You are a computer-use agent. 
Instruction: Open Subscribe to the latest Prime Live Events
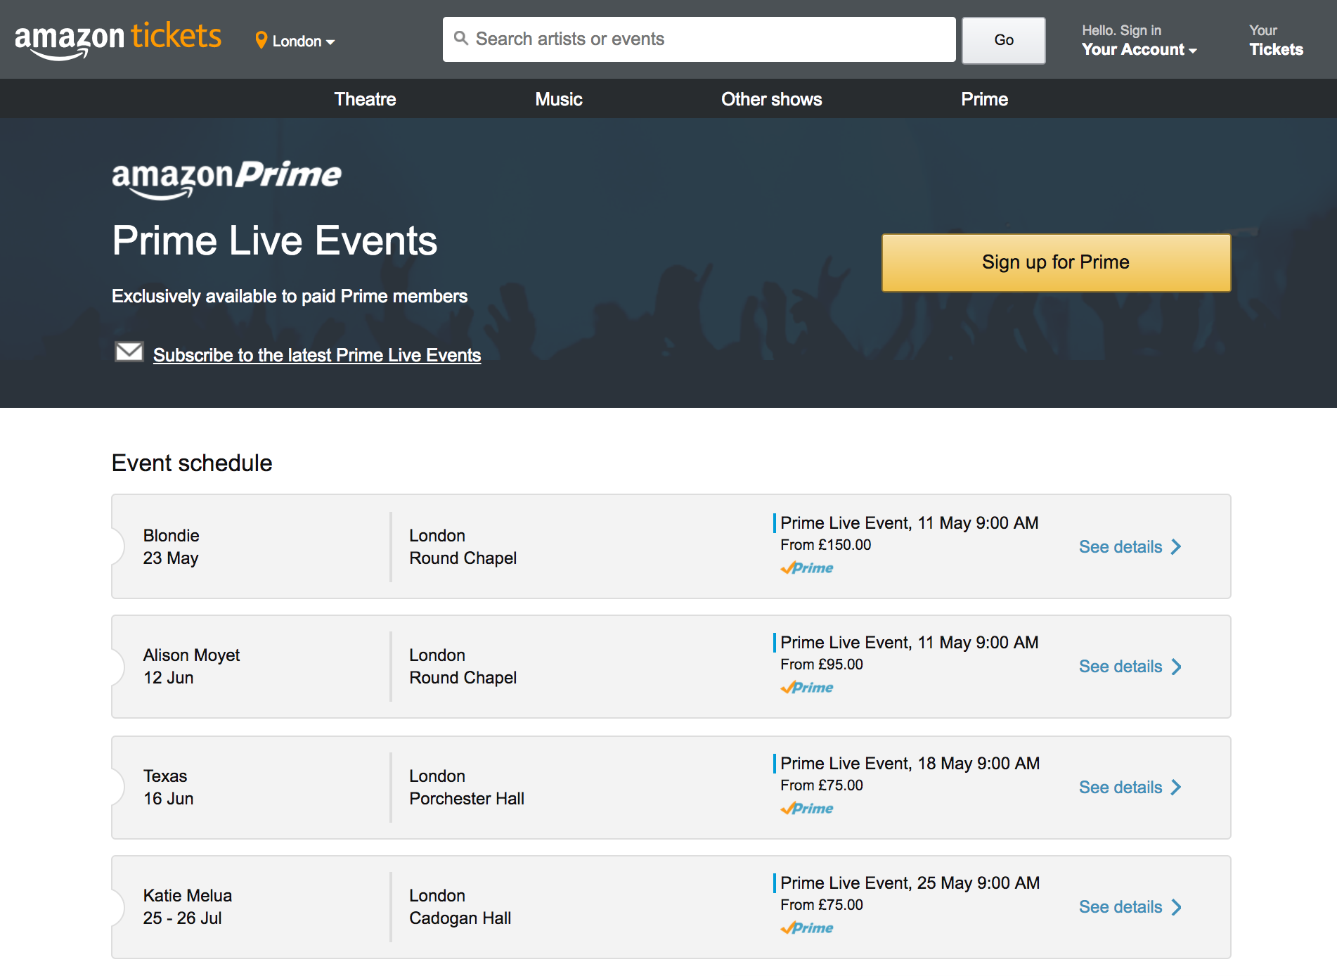[x=317, y=355]
